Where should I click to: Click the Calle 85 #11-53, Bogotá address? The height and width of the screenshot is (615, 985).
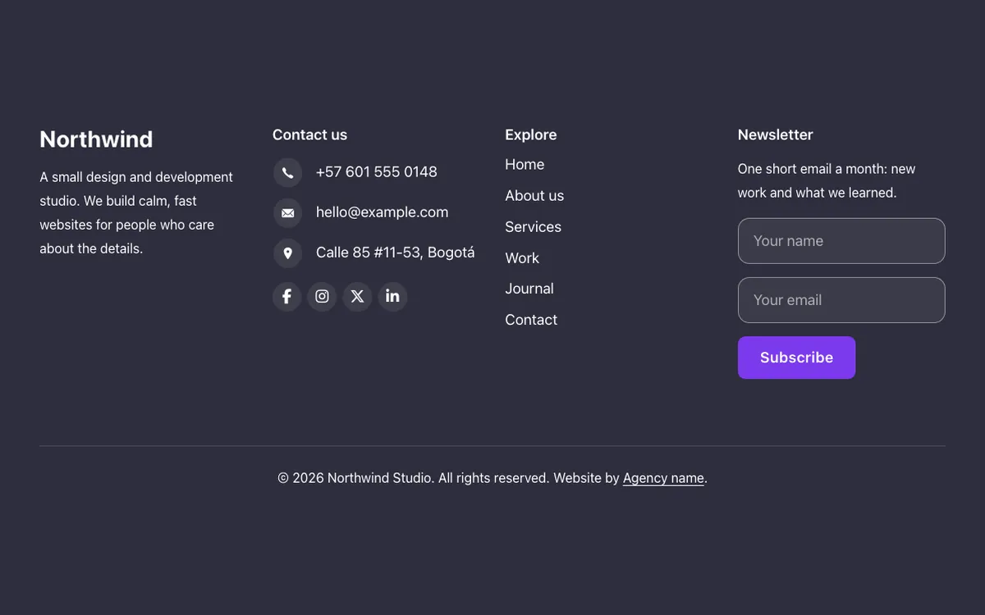tap(395, 253)
